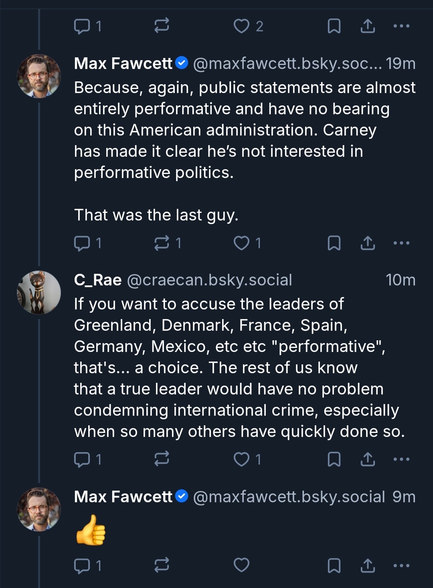This screenshot has width=433, height=588.
Task: Bookmark C_Rae's post
Action: (334, 459)
